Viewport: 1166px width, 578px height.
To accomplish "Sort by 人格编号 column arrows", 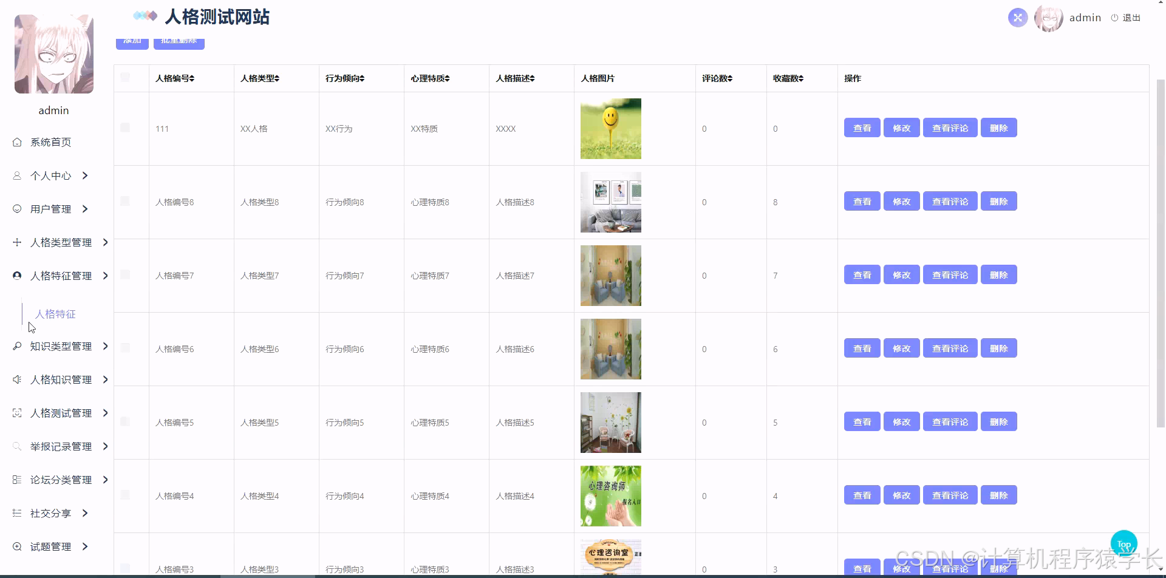I will tap(192, 78).
